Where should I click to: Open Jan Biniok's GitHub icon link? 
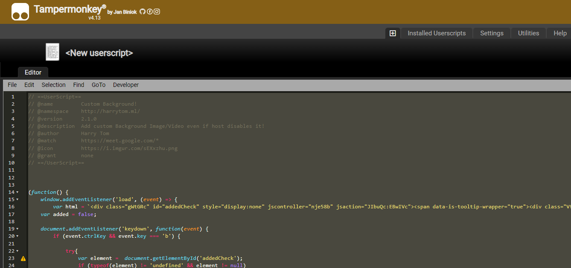click(143, 12)
